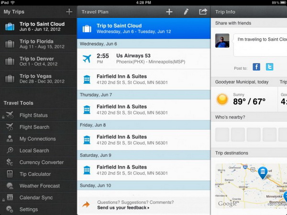287x215 pixels.
Task: Open Fairfield Inn entry on Friday, Jun 8
Action: tap(143, 140)
